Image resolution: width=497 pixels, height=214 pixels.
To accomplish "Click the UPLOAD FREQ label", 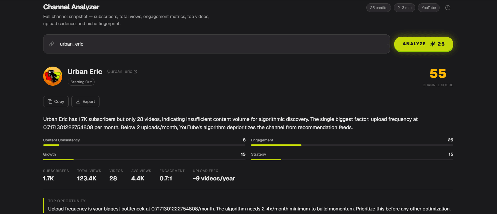I will click(x=206, y=171).
